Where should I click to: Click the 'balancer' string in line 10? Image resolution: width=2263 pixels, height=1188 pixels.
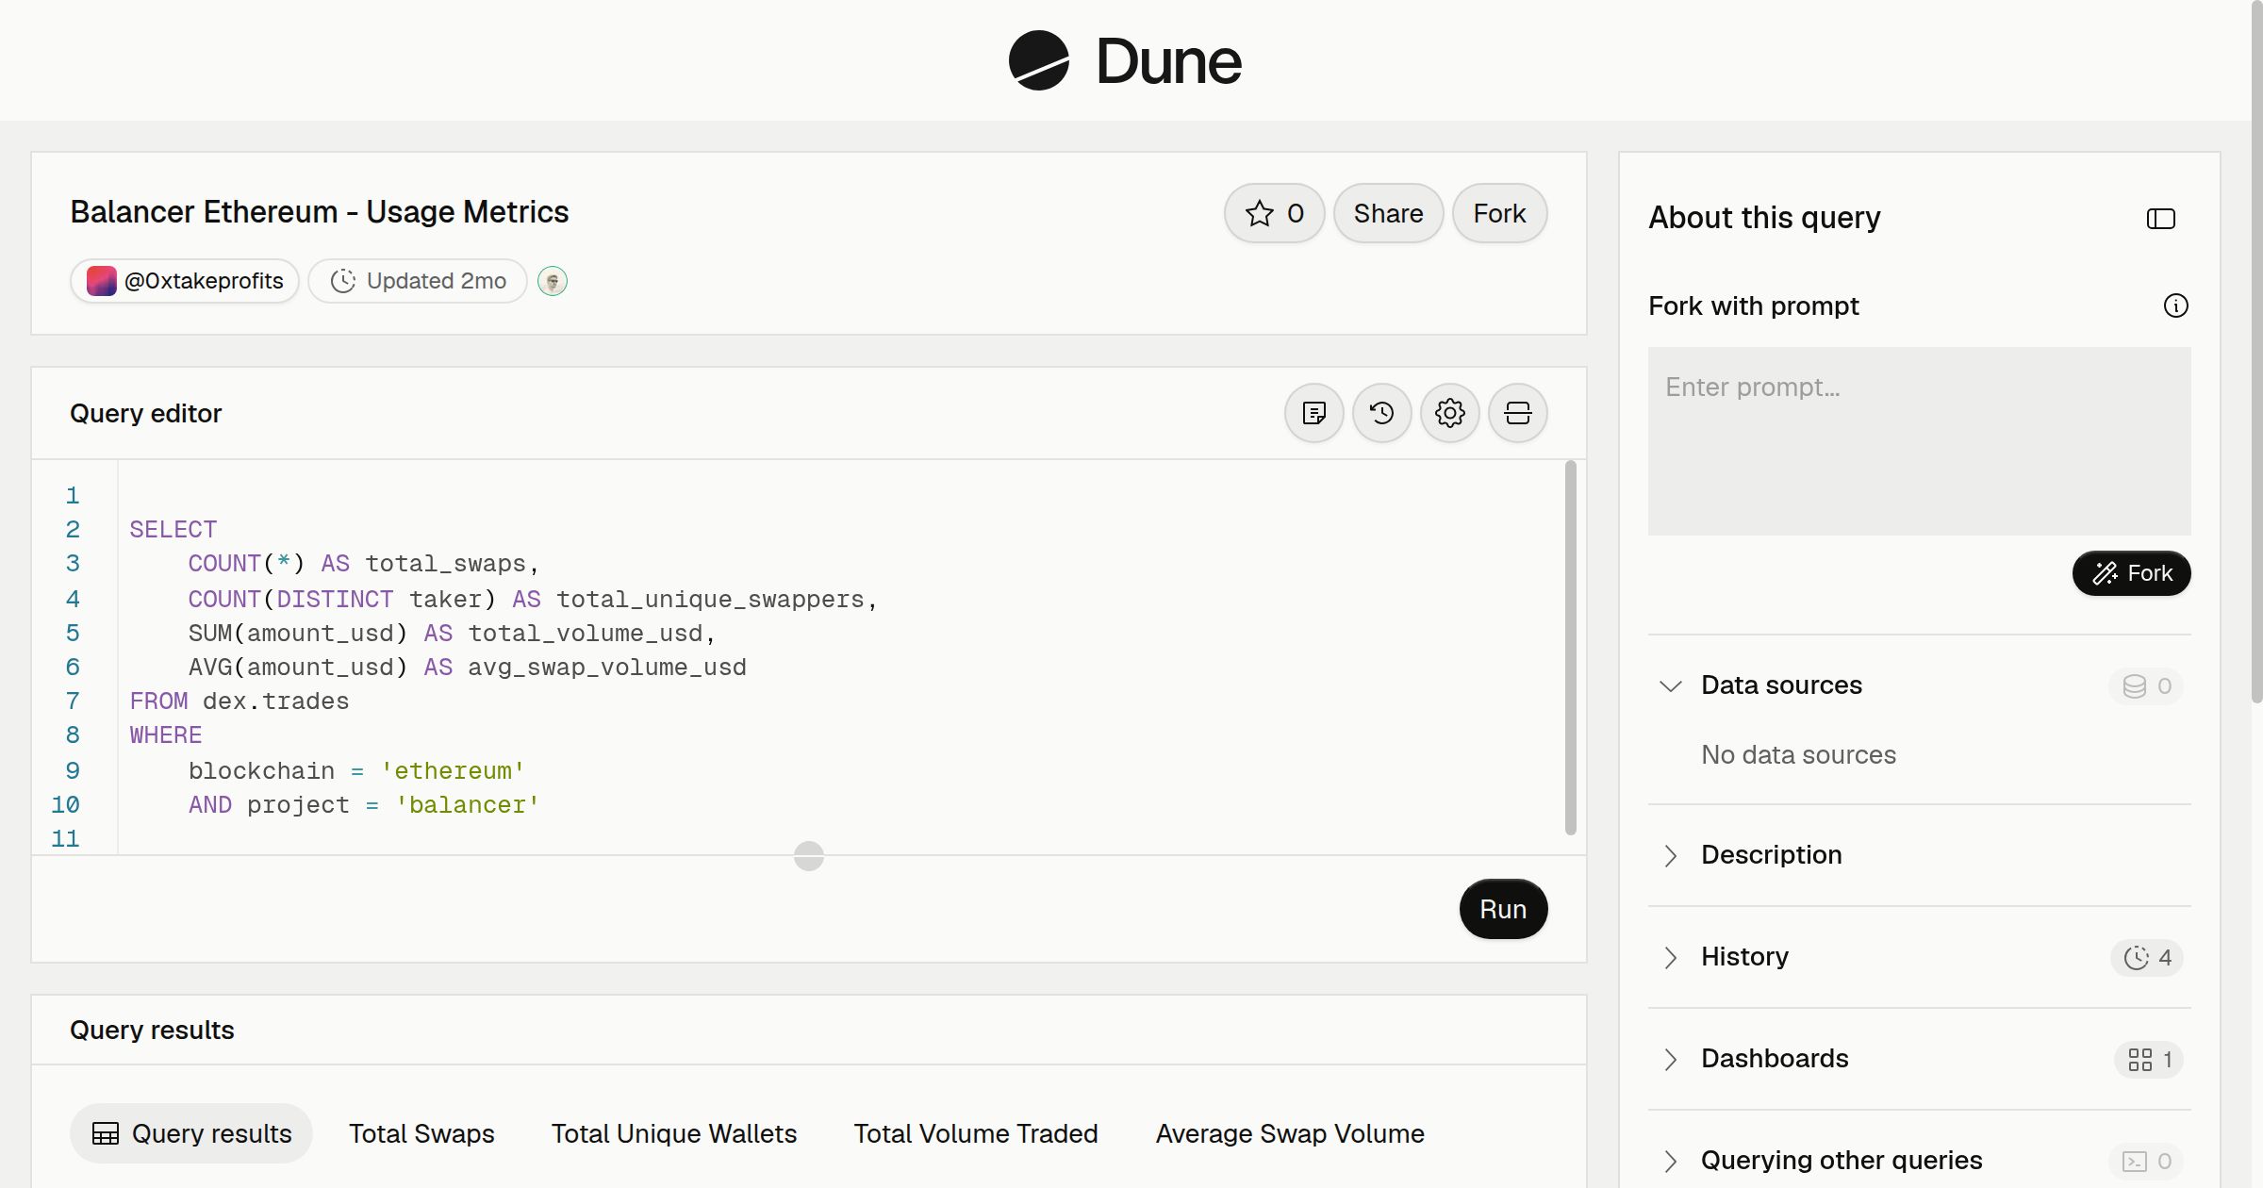point(467,805)
